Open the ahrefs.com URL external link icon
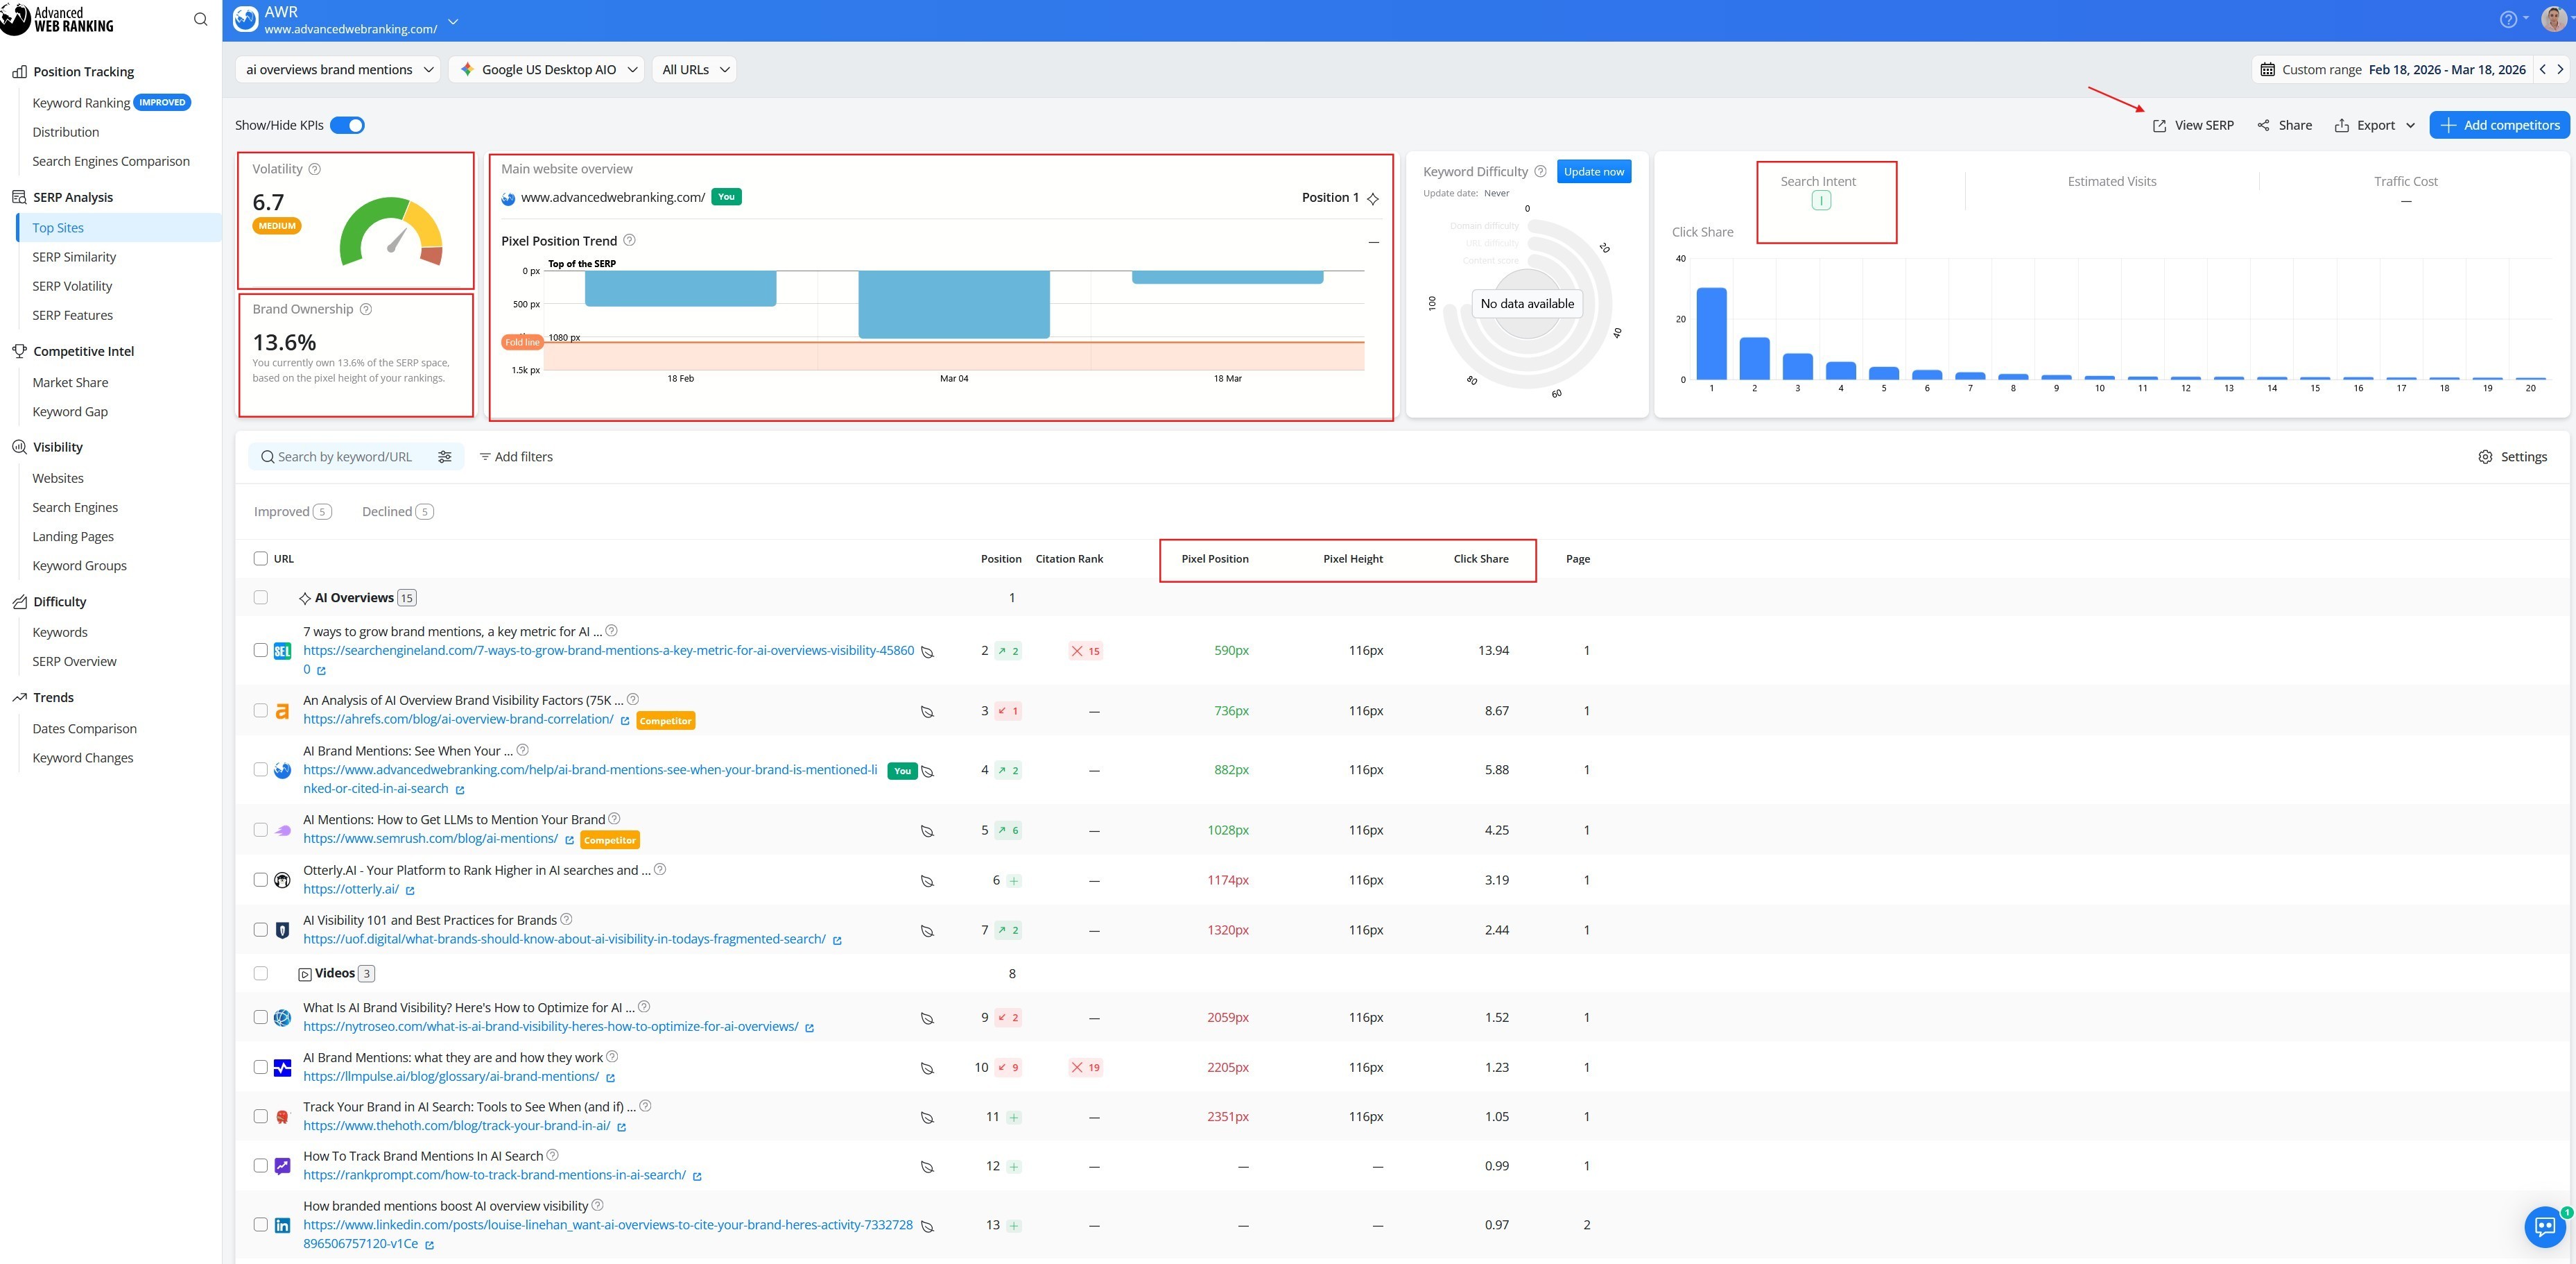Viewport: 2576px width, 1264px height. 625,721
